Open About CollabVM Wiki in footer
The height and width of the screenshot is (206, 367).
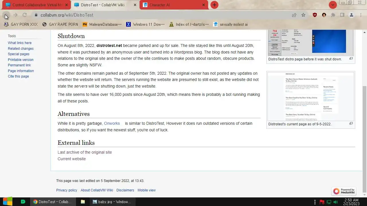(x=97, y=190)
